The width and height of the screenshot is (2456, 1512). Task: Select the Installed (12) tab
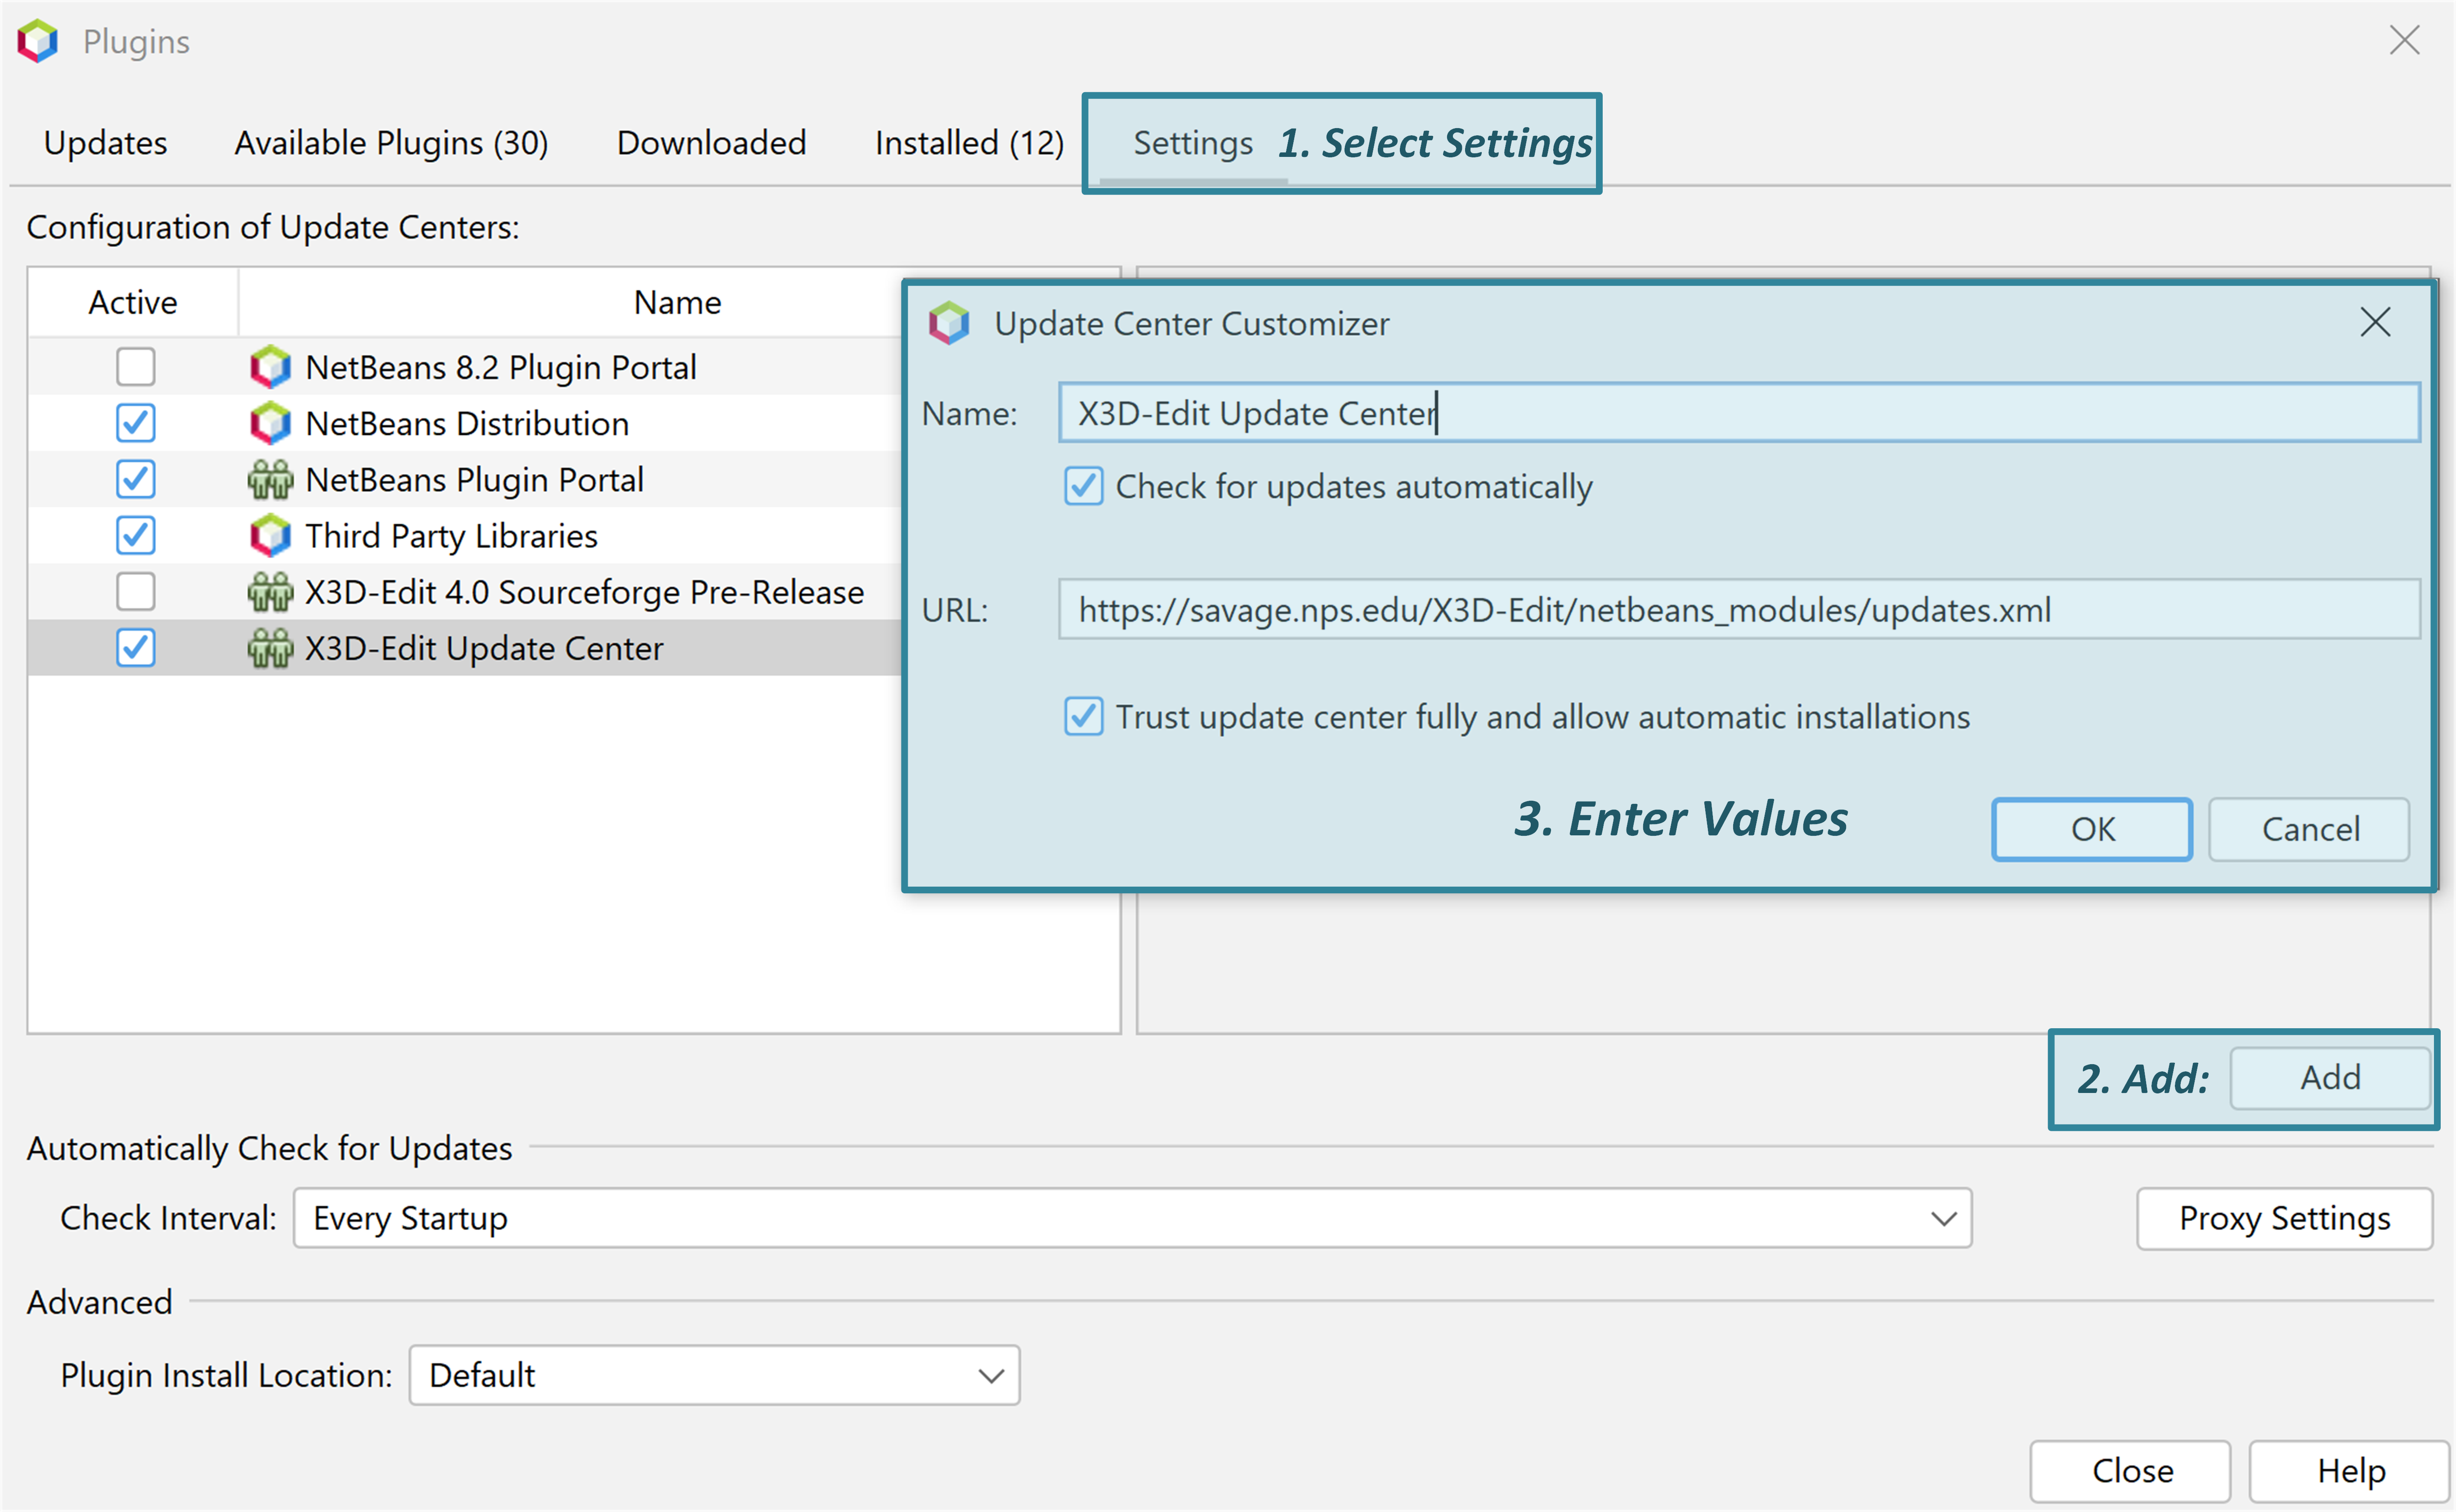coord(966,142)
